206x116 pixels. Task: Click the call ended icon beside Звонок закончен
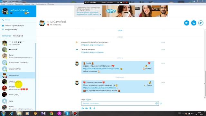point(77,50)
